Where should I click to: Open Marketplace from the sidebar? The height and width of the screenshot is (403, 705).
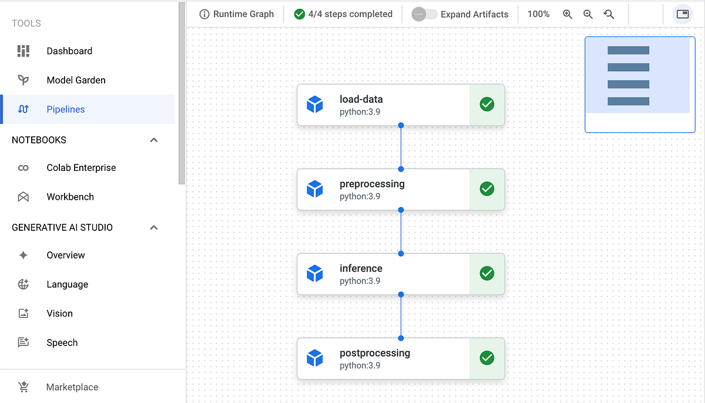(72, 387)
